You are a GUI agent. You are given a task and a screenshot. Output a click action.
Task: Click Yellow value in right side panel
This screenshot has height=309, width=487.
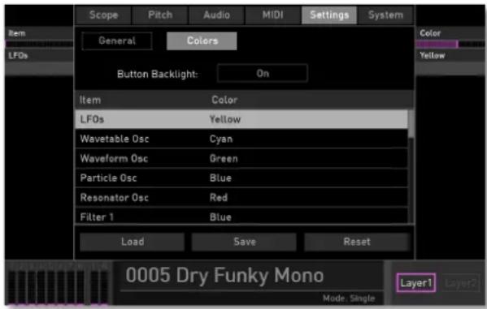433,55
